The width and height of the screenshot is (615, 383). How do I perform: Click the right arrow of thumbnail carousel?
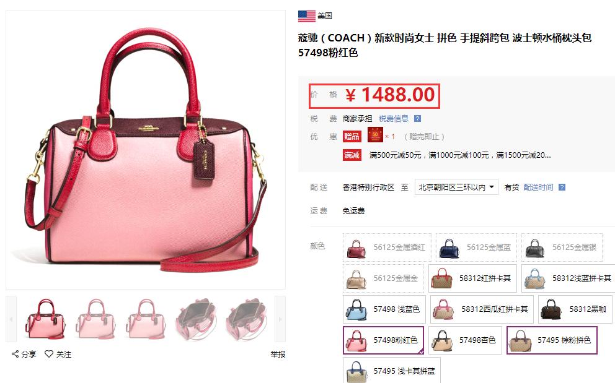[280, 319]
